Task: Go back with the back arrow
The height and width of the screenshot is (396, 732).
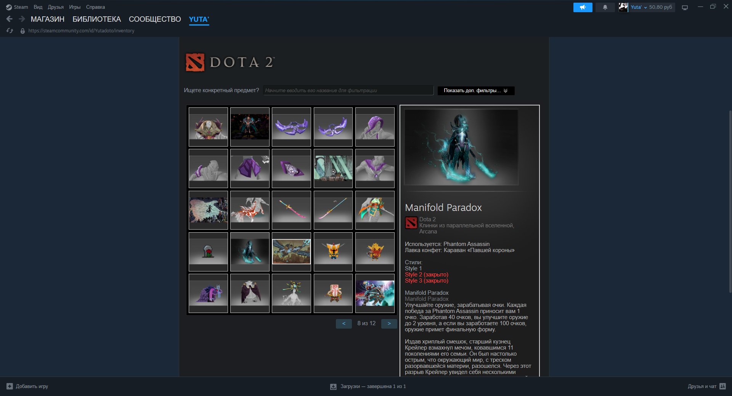Action: [x=10, y=19]
